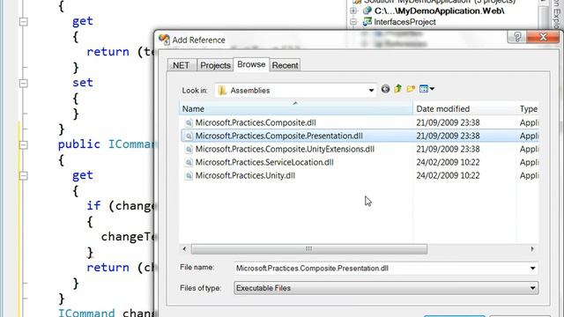The height and width of the screenshot is (317, 564).
Task: Click the Microsoft.Practices.Unity.dll file icon
Action: coord(189,176)
